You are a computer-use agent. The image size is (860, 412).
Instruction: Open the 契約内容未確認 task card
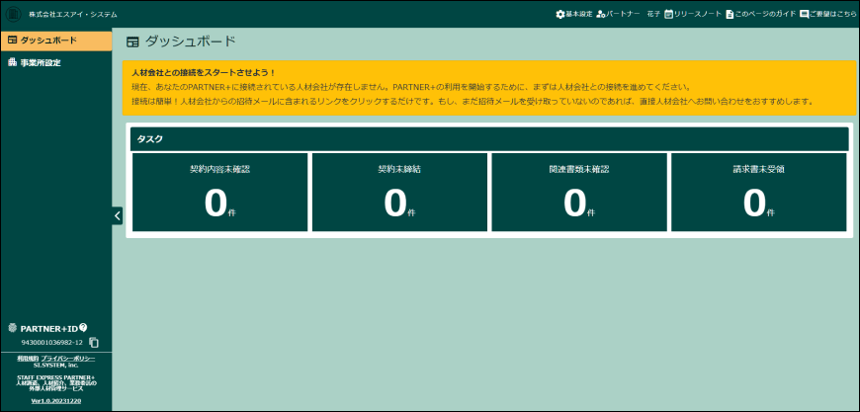[219, 193]
